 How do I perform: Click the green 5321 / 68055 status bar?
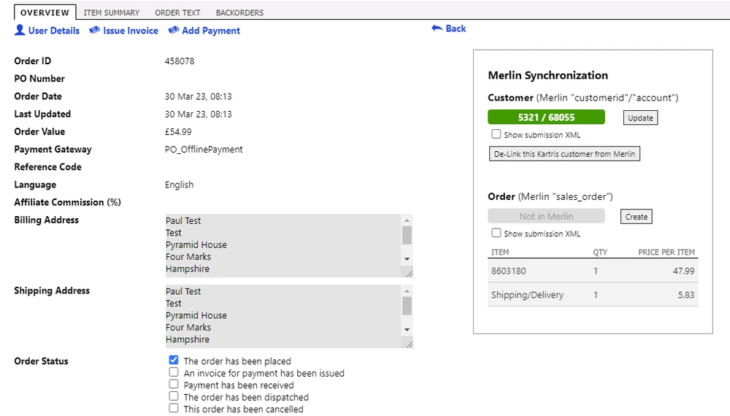[x=546, y=118]
